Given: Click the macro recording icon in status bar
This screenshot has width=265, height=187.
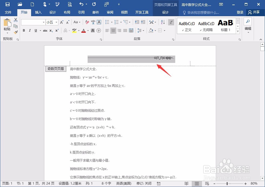Looking at the screenshot, I should point(158,183).
